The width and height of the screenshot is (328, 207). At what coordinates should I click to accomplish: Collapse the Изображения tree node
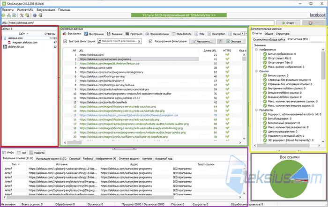click(x=256, y=50)
